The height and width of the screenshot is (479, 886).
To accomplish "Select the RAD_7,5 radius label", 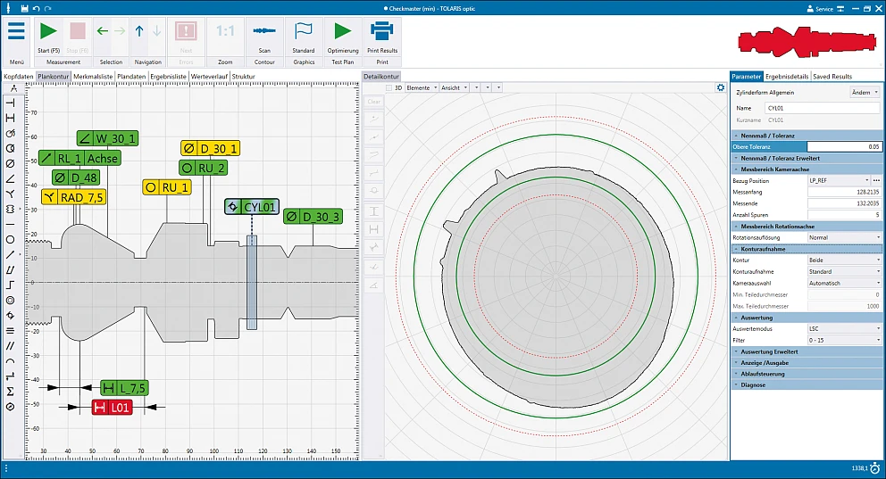I will tap(73, 197).
